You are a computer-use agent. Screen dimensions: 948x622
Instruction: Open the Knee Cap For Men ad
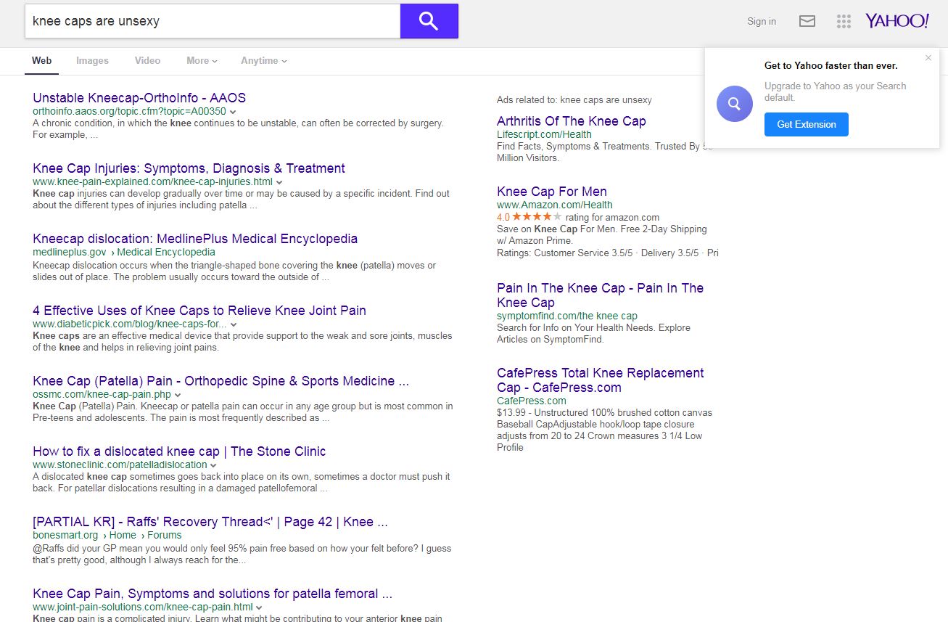tap(551, 192)
